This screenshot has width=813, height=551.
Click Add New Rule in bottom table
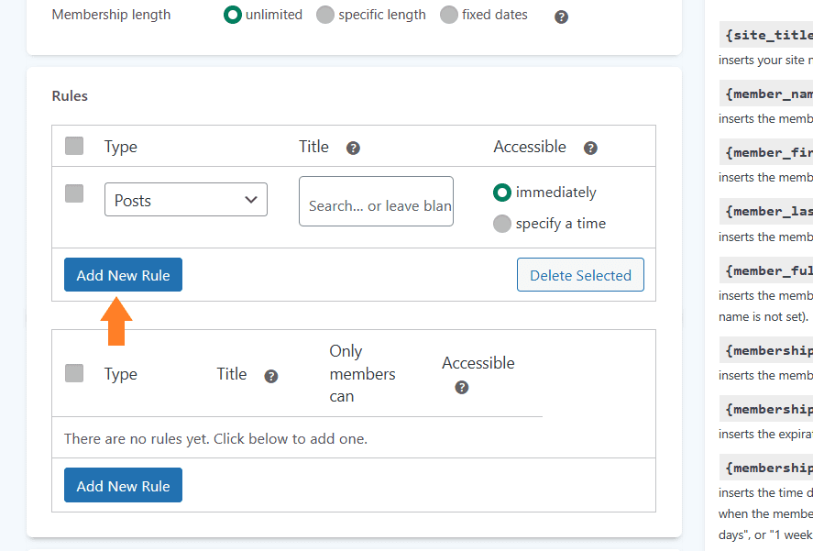(x=123, y=485)
